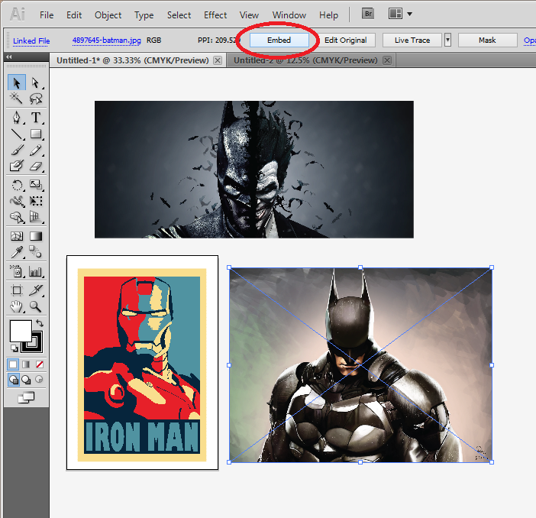Select the Selection tool (black arrow)
Image resolution: width=536 pixels, height=518 pixels.
(16, 83)
